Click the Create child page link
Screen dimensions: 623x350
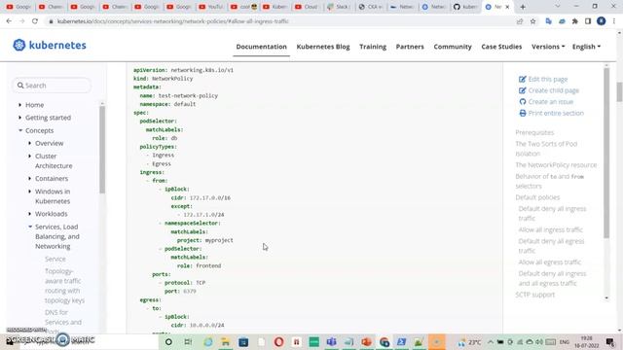pos(554,90)
